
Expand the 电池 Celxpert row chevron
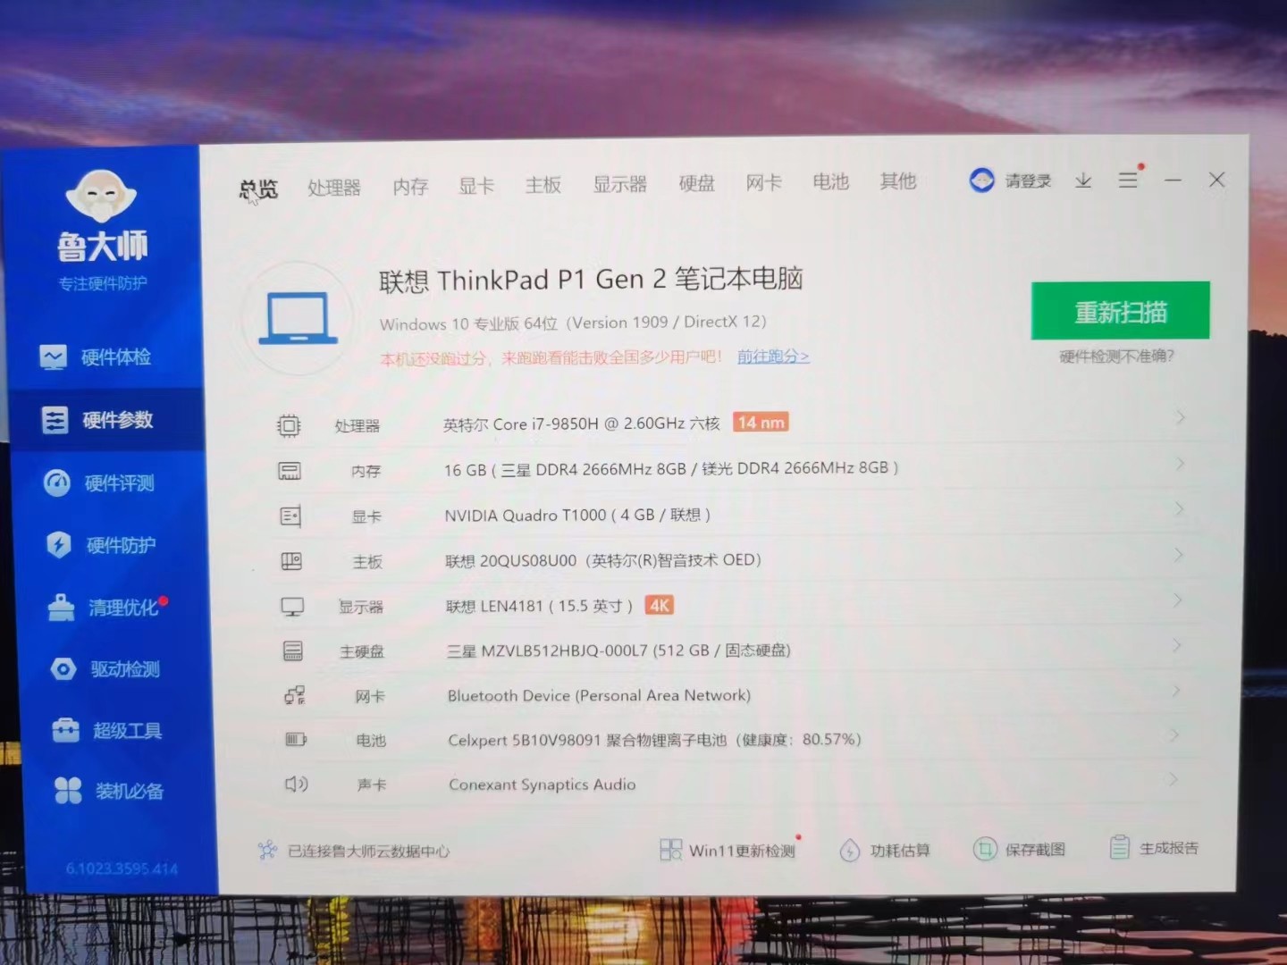click(x=1174, y=734)
